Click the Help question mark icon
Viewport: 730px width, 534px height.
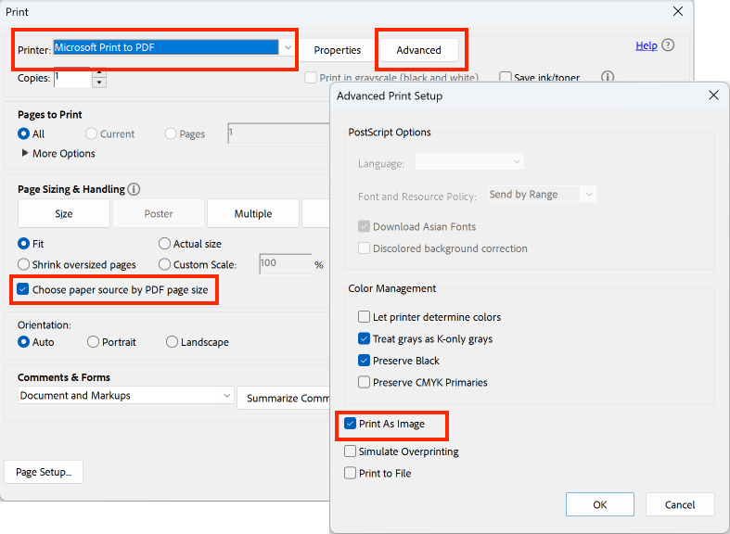coord(668,45)
